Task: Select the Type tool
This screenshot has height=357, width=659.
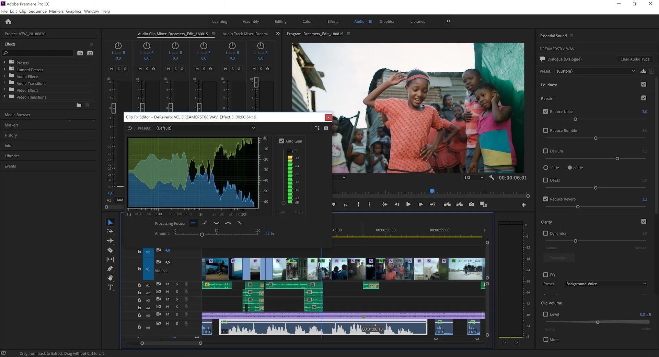Action: (110, 287)
